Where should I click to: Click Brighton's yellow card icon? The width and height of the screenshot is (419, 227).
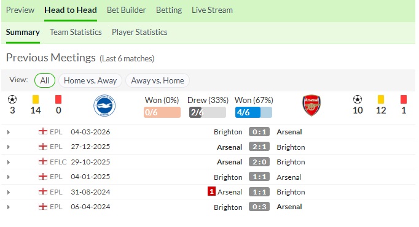pyautogui.click(x=36, y=99)
